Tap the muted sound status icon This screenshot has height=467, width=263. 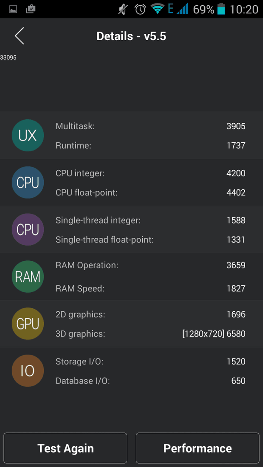tap(123, 9)
